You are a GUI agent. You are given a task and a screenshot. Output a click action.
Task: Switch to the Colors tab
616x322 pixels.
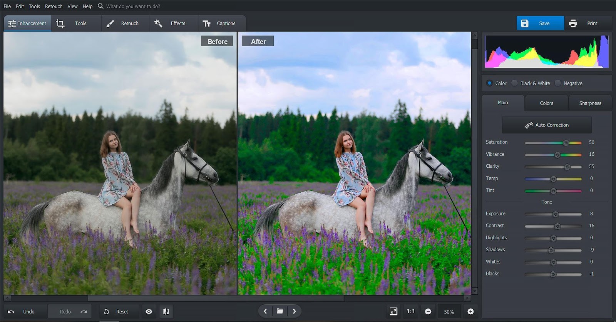click(x=546, y=103)
